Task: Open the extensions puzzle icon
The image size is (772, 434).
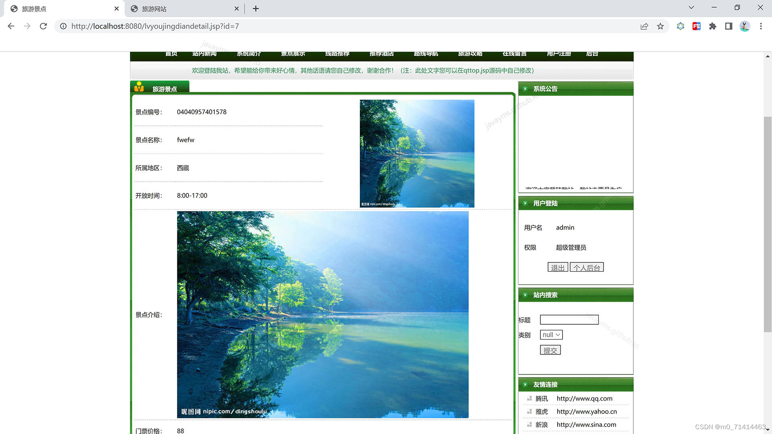Action: [x=712, y=26]
